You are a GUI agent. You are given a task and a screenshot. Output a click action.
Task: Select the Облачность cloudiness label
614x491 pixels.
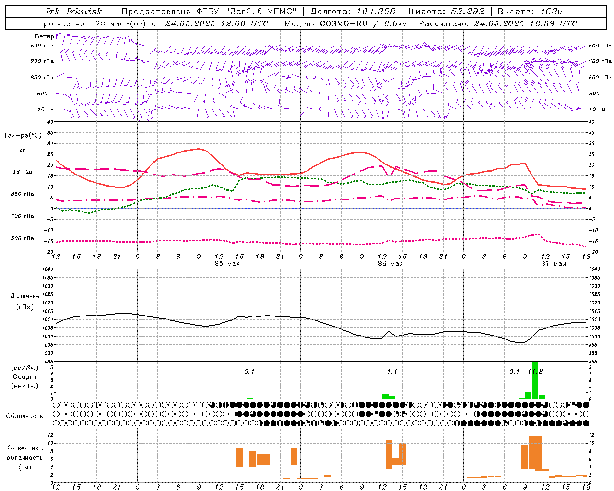24,416
